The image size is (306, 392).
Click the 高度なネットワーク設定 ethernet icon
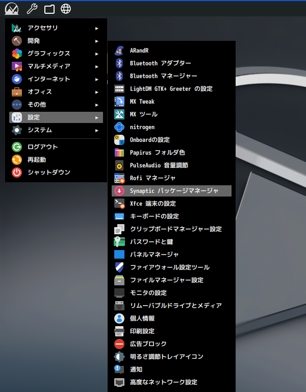[119, 382]
